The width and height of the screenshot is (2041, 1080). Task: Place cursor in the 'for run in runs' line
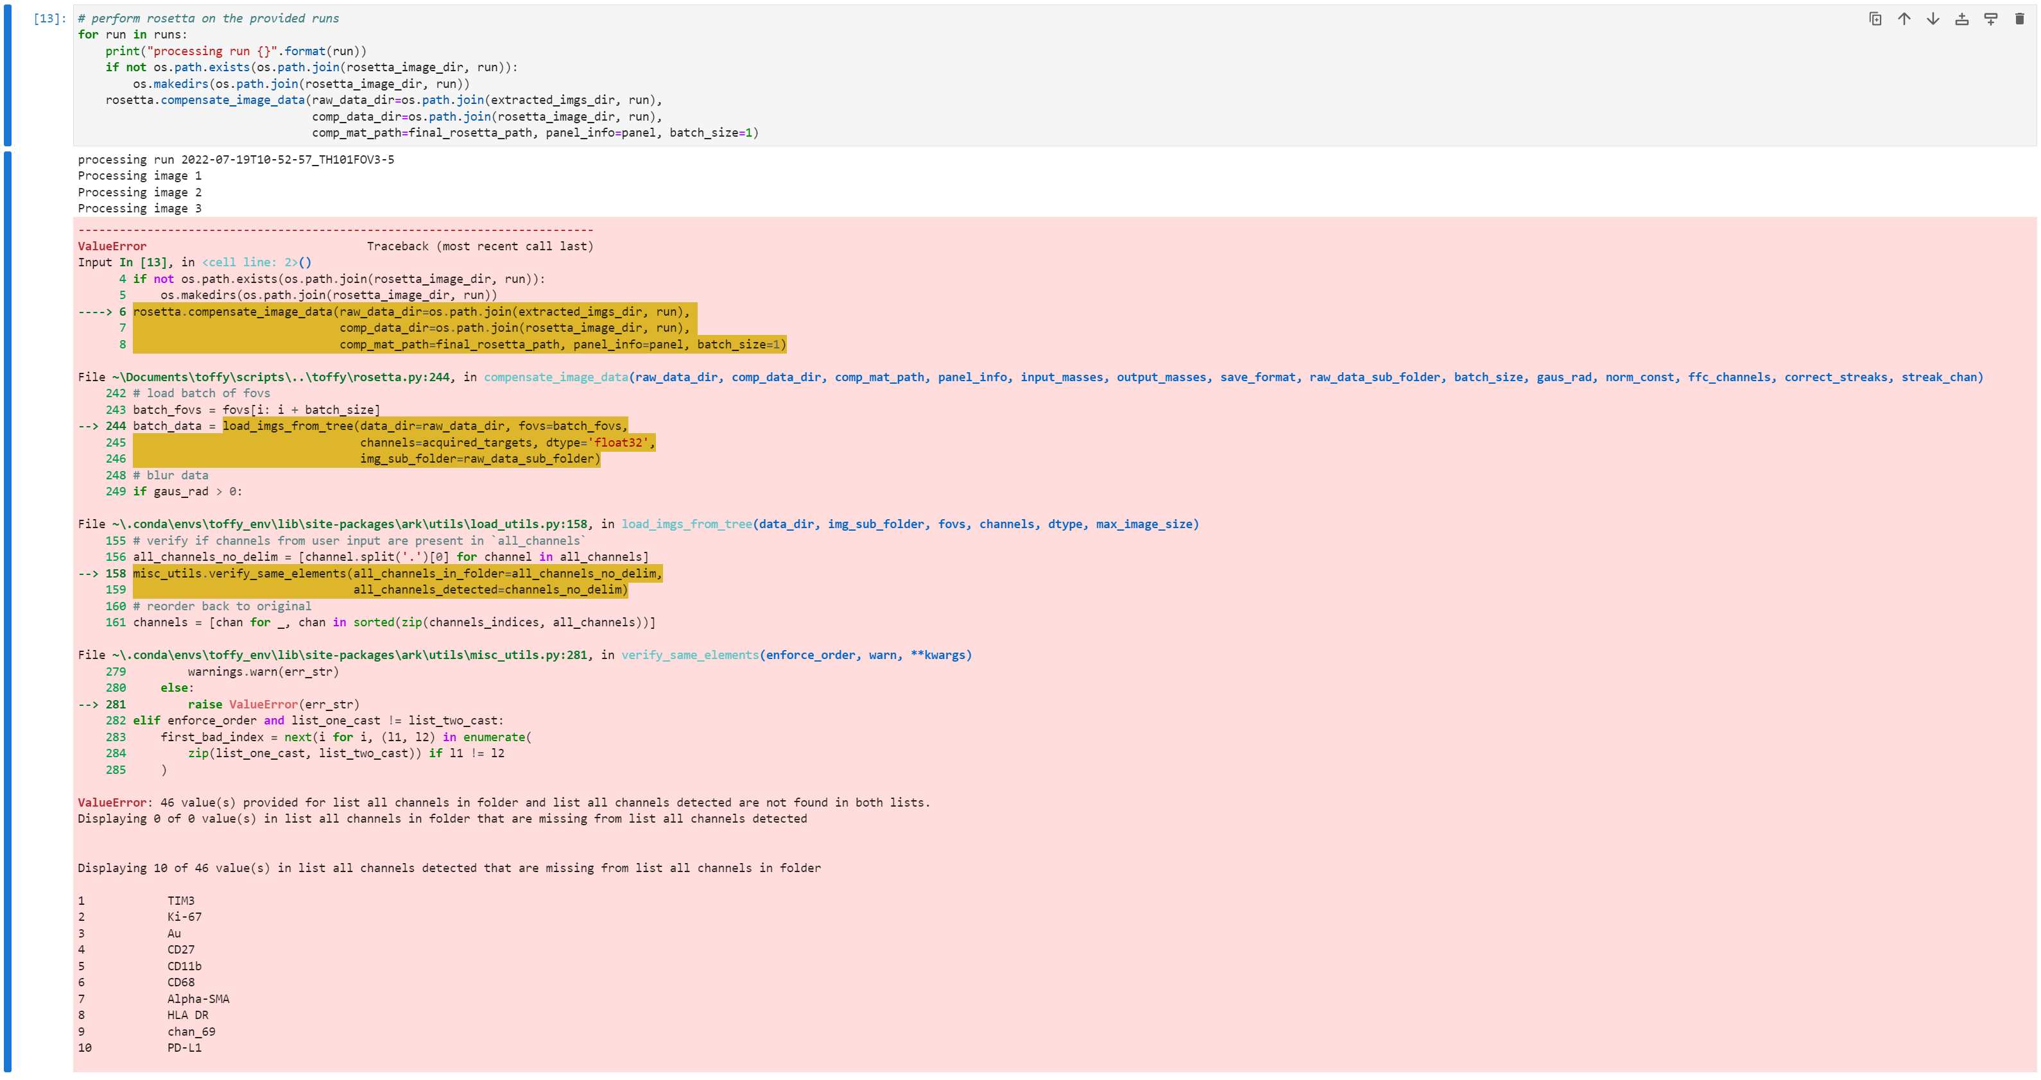pyautogui.click(x=132, y=35)
